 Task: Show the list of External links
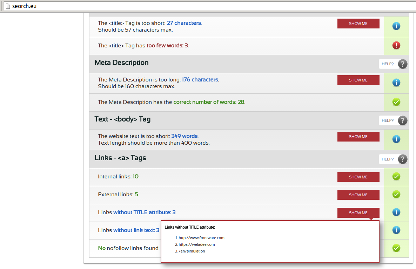click(358, 195)
